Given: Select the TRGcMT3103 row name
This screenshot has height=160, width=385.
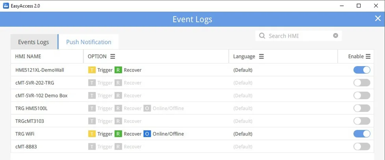Looking at the screenshot, I should click(x=30, y=121).
